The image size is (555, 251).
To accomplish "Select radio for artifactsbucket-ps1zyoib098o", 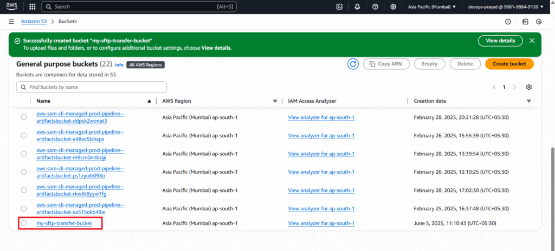I will (x=24, y=172).
